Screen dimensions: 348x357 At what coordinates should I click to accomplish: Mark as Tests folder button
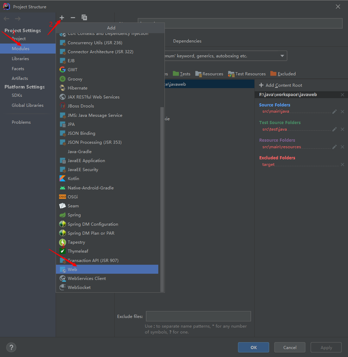click(x=182, y=74)
